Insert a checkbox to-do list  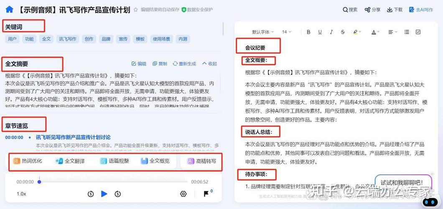point(418,32)
